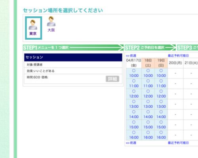Book 14:00 slot on 19日 (日)

pyautogui.click(x=161, y=115)
